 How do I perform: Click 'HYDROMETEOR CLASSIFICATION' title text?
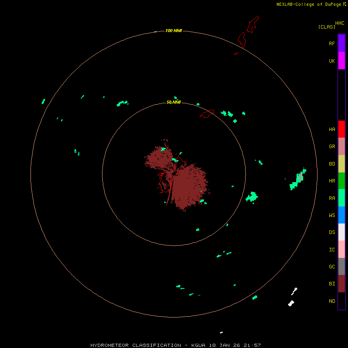(136, 345)
